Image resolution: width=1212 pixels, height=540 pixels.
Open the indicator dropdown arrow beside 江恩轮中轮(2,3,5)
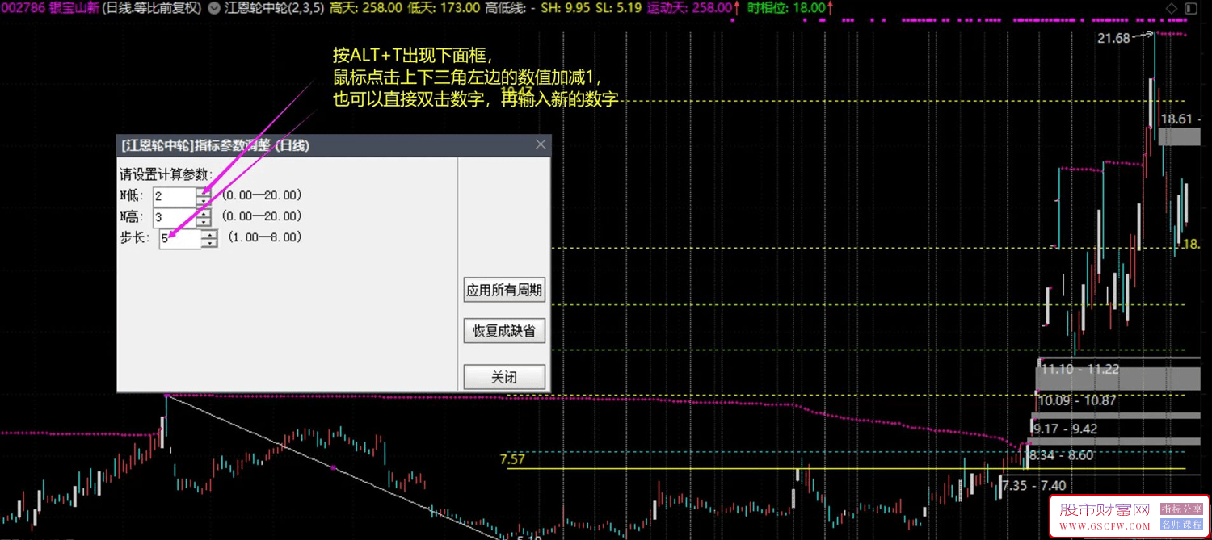214,8
